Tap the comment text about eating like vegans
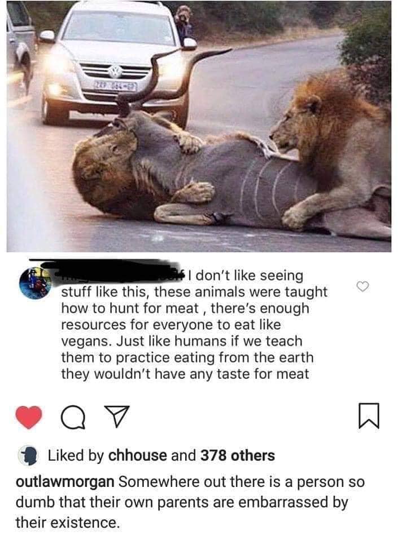Screen dimensions: 398x541 186,325
